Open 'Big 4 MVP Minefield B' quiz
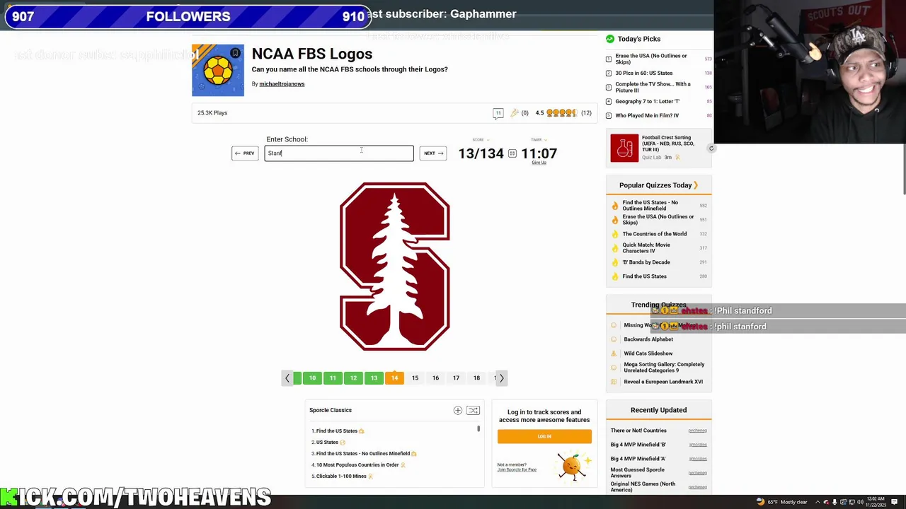Viewport: 906px width, 509px height. point(638,445)
